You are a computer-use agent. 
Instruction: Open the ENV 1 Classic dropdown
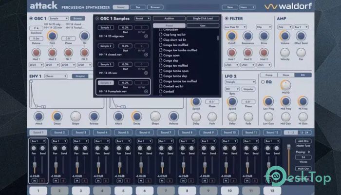56,76
